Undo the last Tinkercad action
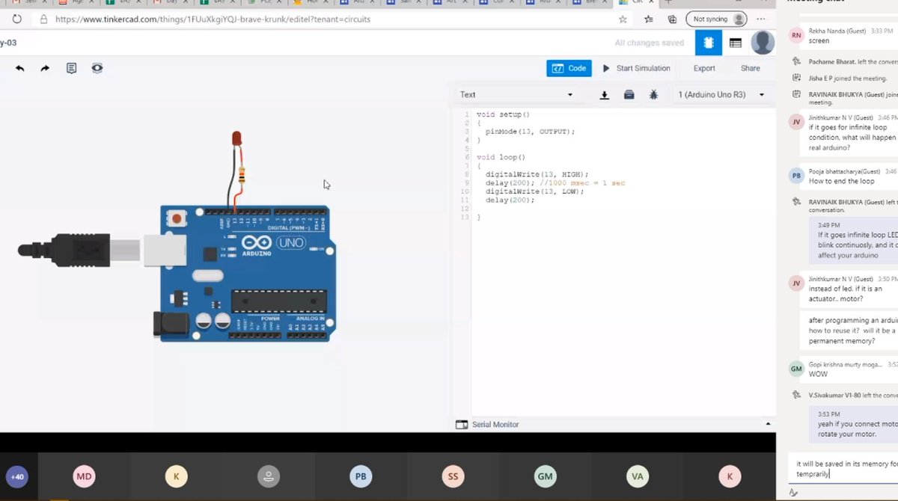898x501 pixels. coord(20,68)
